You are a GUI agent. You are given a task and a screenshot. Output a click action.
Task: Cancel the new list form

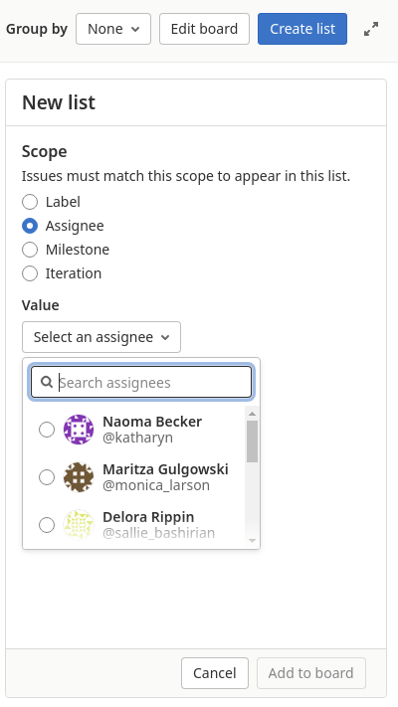[215, 673]
